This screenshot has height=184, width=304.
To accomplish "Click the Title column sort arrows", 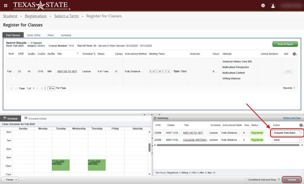I will point(77,54).
